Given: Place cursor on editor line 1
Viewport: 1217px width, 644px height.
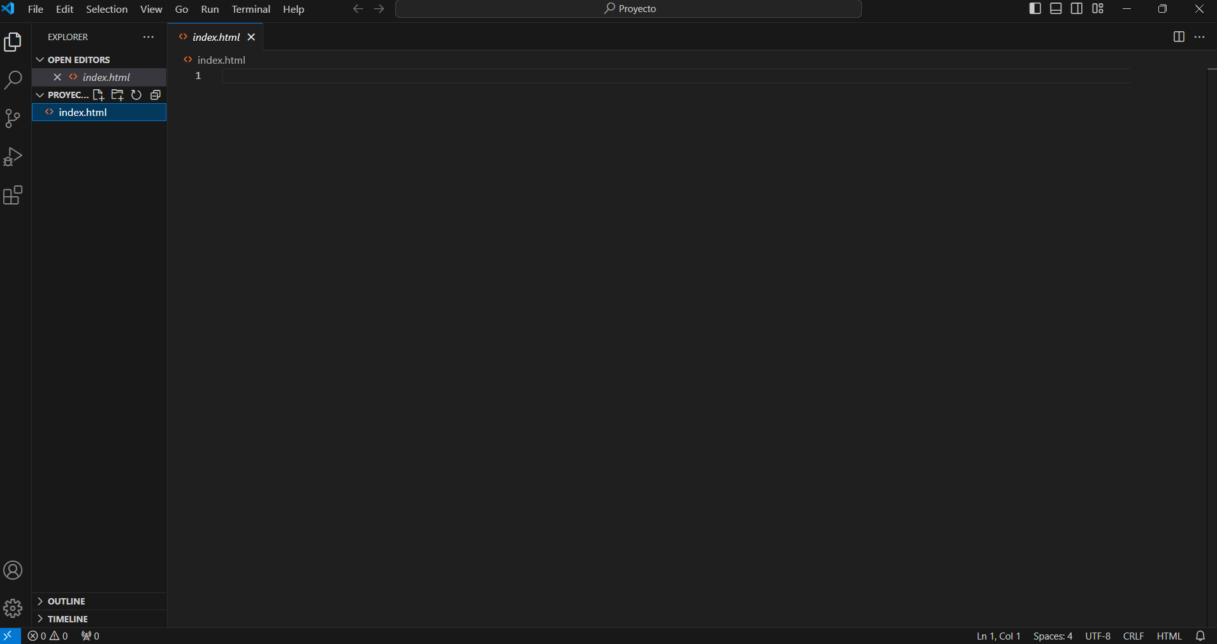Looking at the screenshot, I should [x=676, y=76].
